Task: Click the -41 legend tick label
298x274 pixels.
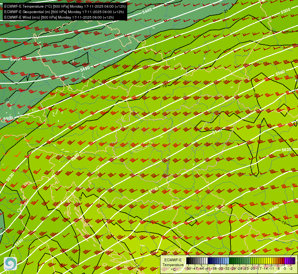Action: 207,269
